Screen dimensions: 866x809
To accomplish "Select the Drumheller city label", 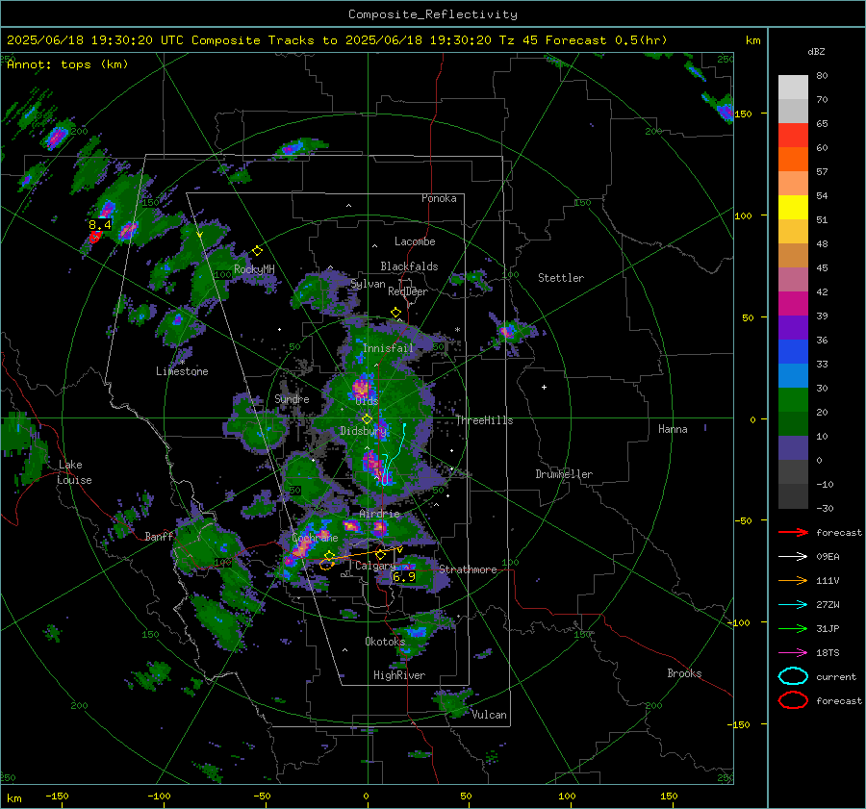I will pos(564,474).
